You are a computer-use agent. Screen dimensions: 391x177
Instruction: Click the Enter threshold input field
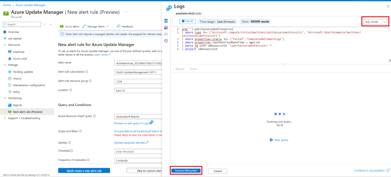tap(138, 152)
